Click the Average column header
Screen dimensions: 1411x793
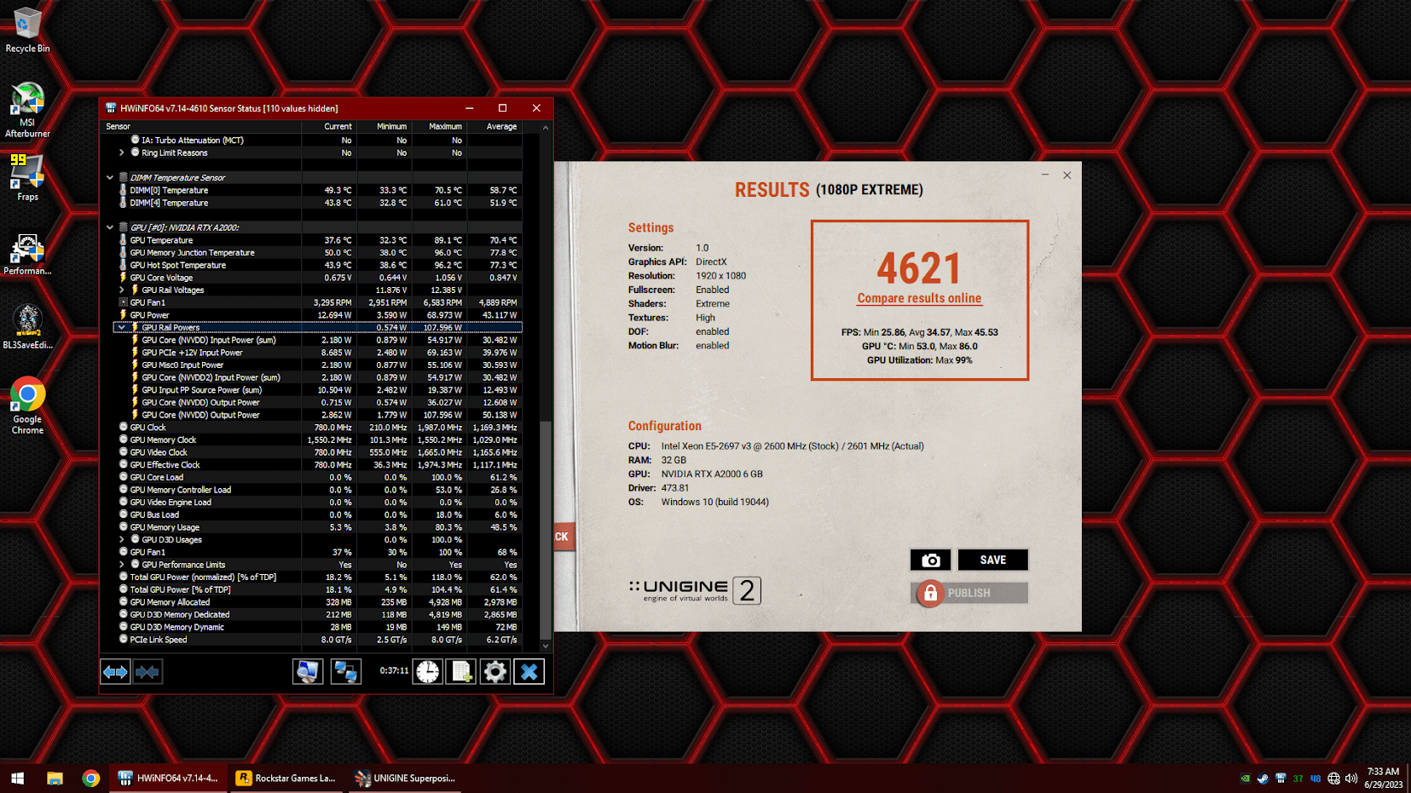[x=494, y=126]
